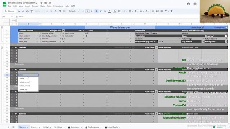230x129 pixels.
Task: Insert chart toolbar icon
Action: 161,11
